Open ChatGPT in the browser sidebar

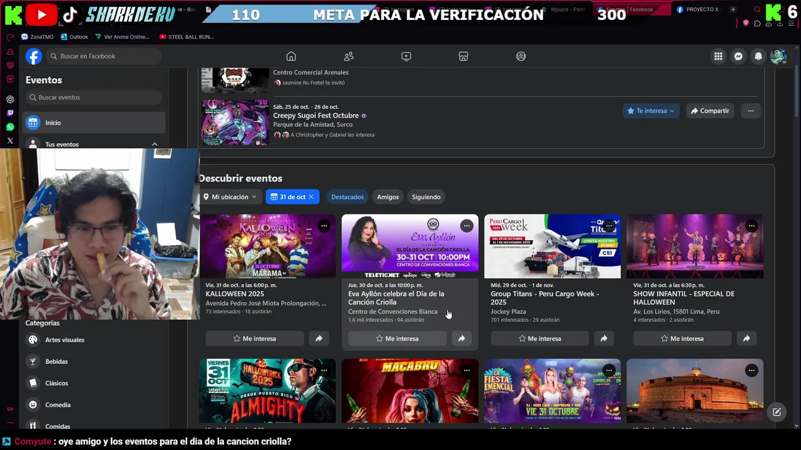[x=10, y=99]
